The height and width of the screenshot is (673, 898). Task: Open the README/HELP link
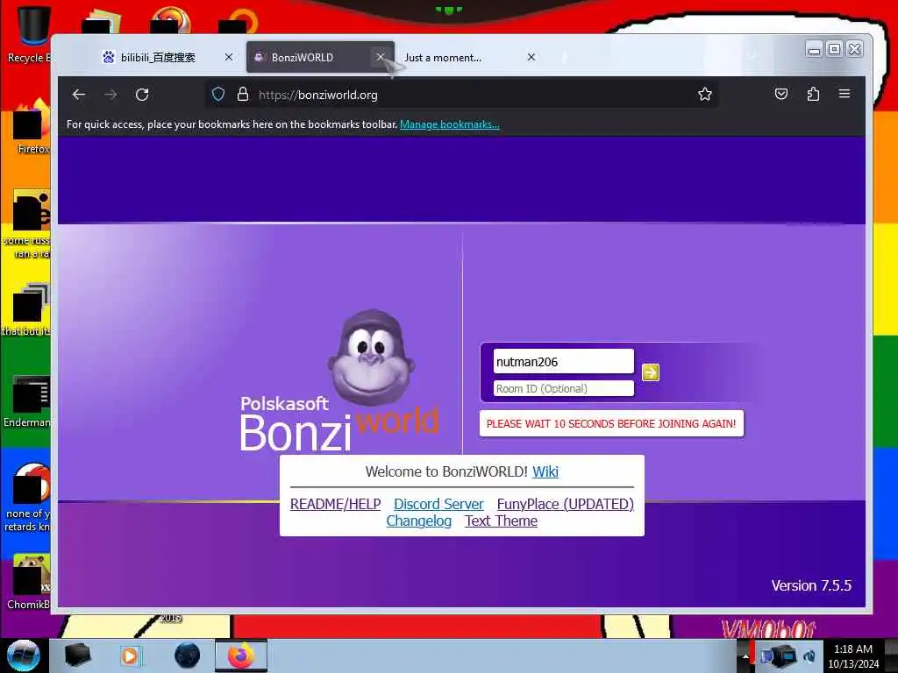tap(336, 504)
